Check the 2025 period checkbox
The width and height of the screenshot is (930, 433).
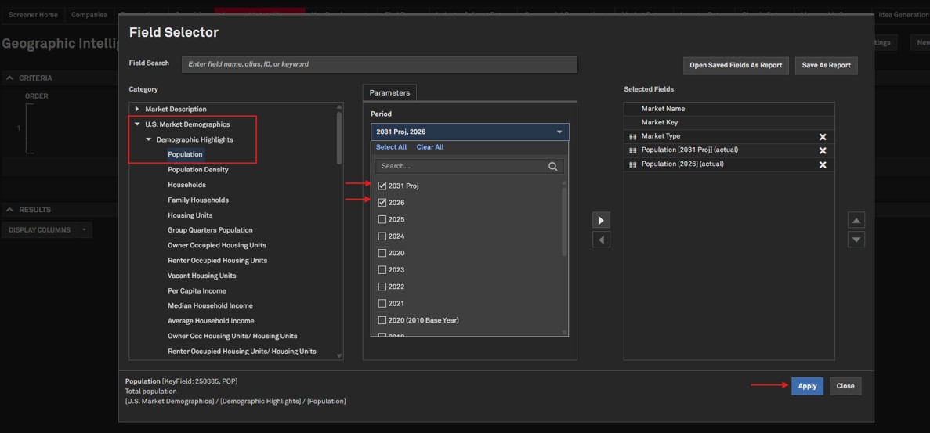(382, 219)
